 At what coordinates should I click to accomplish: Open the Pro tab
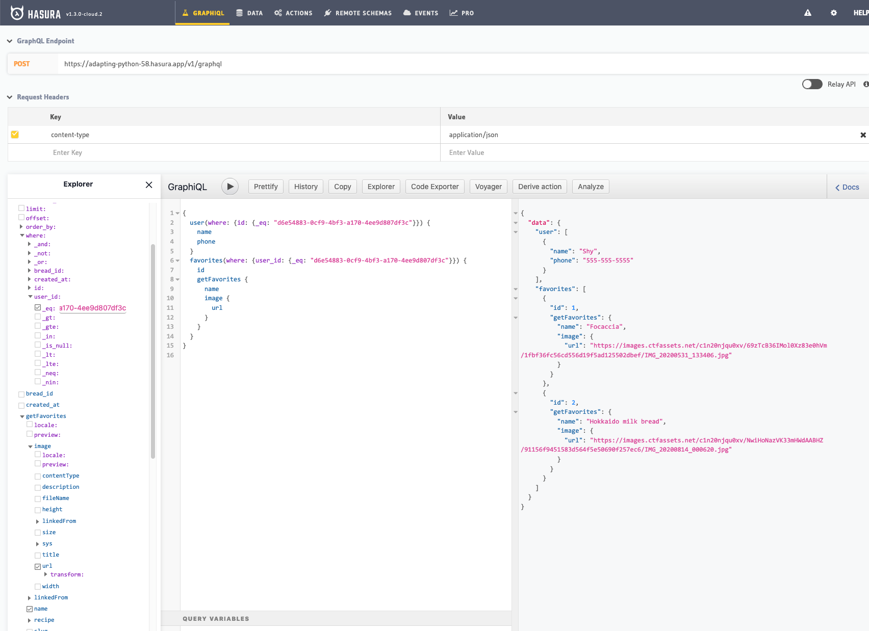click(462, 13)
